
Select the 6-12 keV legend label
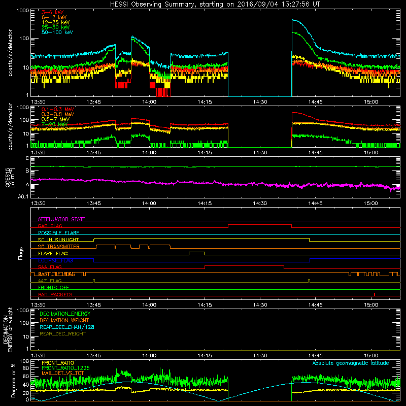pyautogui.click(x=54, y=17)
